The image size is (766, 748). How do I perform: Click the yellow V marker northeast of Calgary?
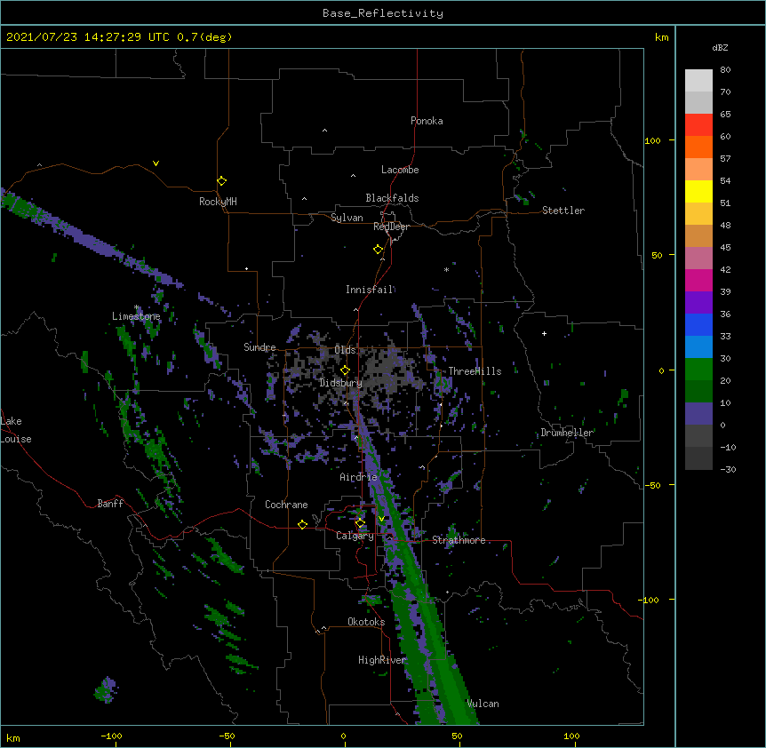pos(381,519)
